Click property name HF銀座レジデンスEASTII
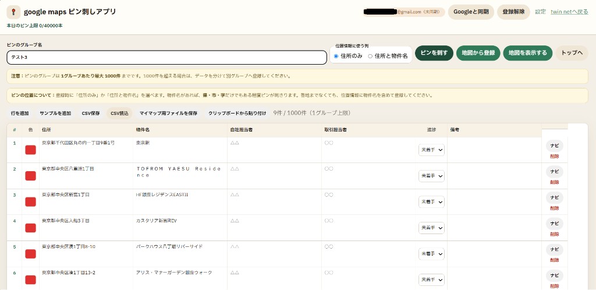 tap(162, 194)
